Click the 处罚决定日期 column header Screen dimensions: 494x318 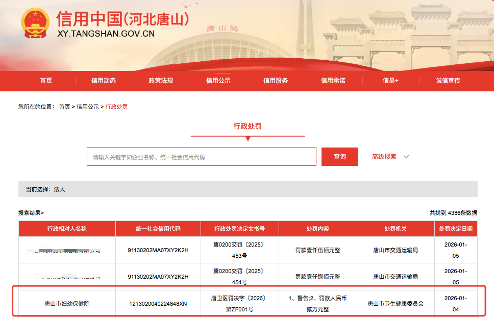455,229
